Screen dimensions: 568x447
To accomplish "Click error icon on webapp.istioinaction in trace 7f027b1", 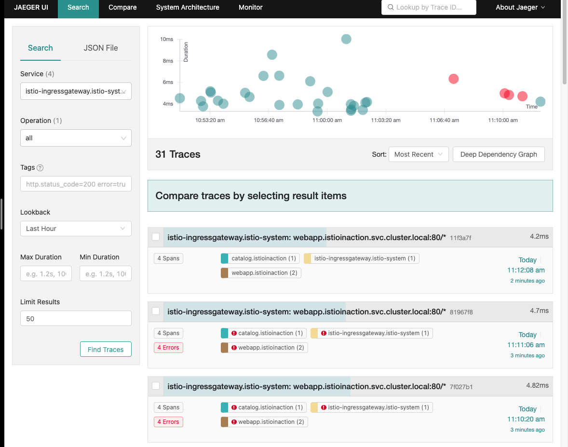I will pos(234,422).
